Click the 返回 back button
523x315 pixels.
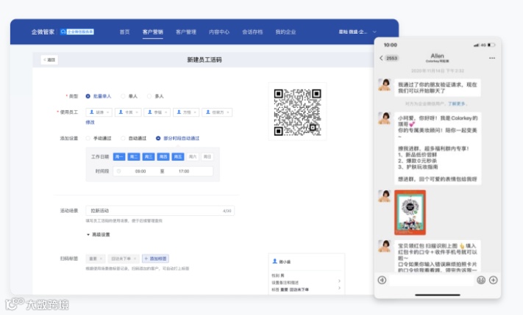click(49, 60)
